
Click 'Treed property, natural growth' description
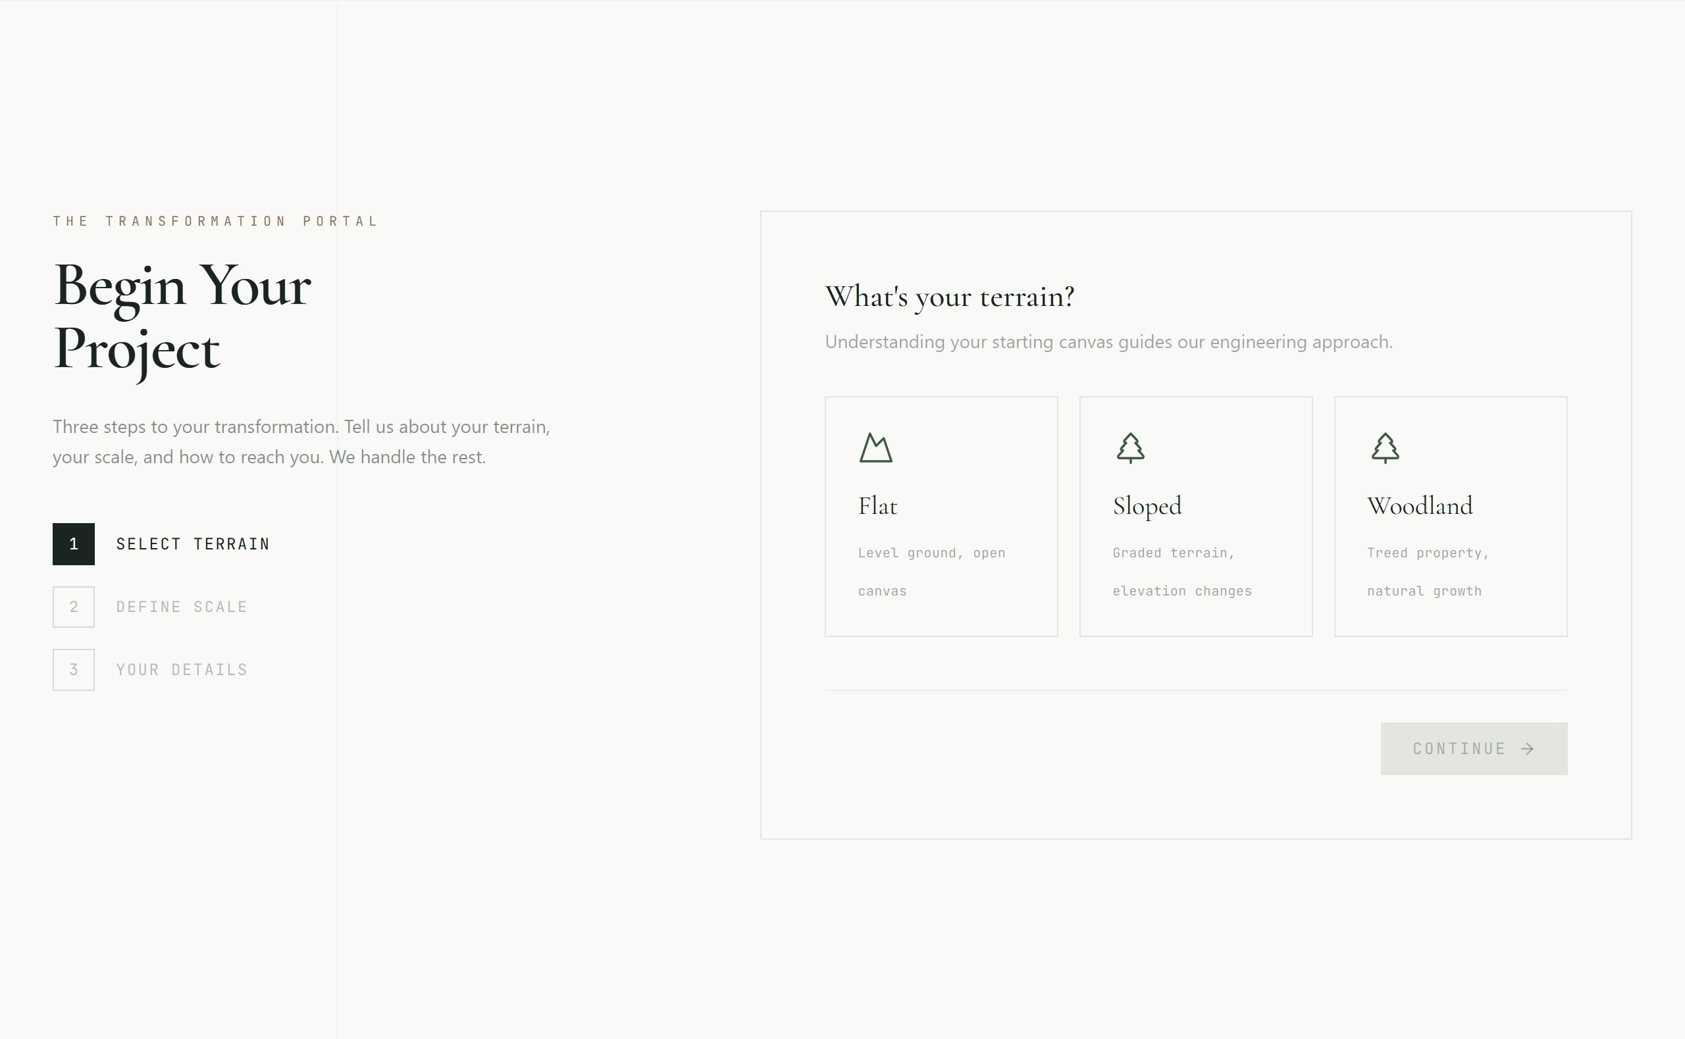(x=1427, y=572)
